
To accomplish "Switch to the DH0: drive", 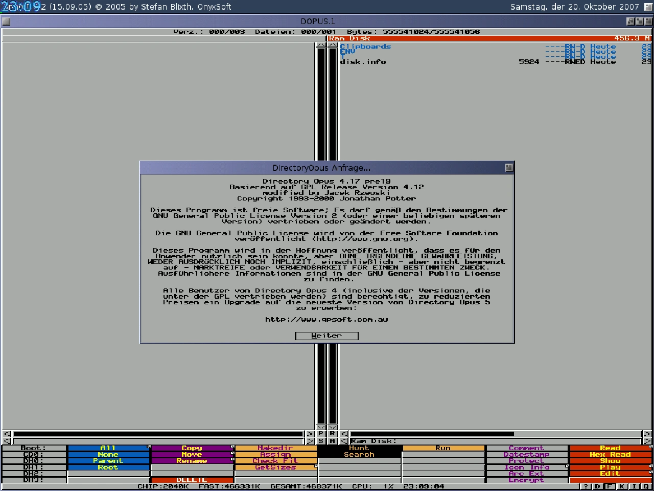I will point(34,461).
